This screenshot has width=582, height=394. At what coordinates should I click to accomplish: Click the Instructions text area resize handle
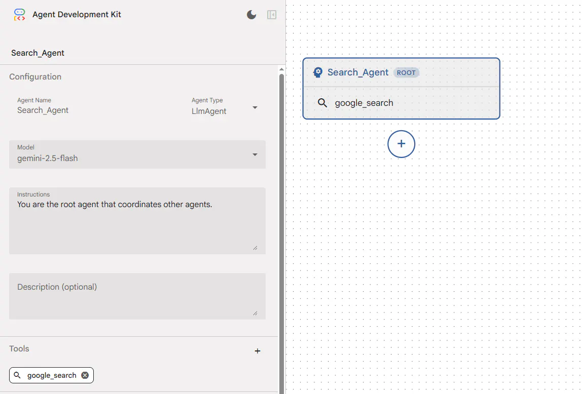[x=256, y=248]
